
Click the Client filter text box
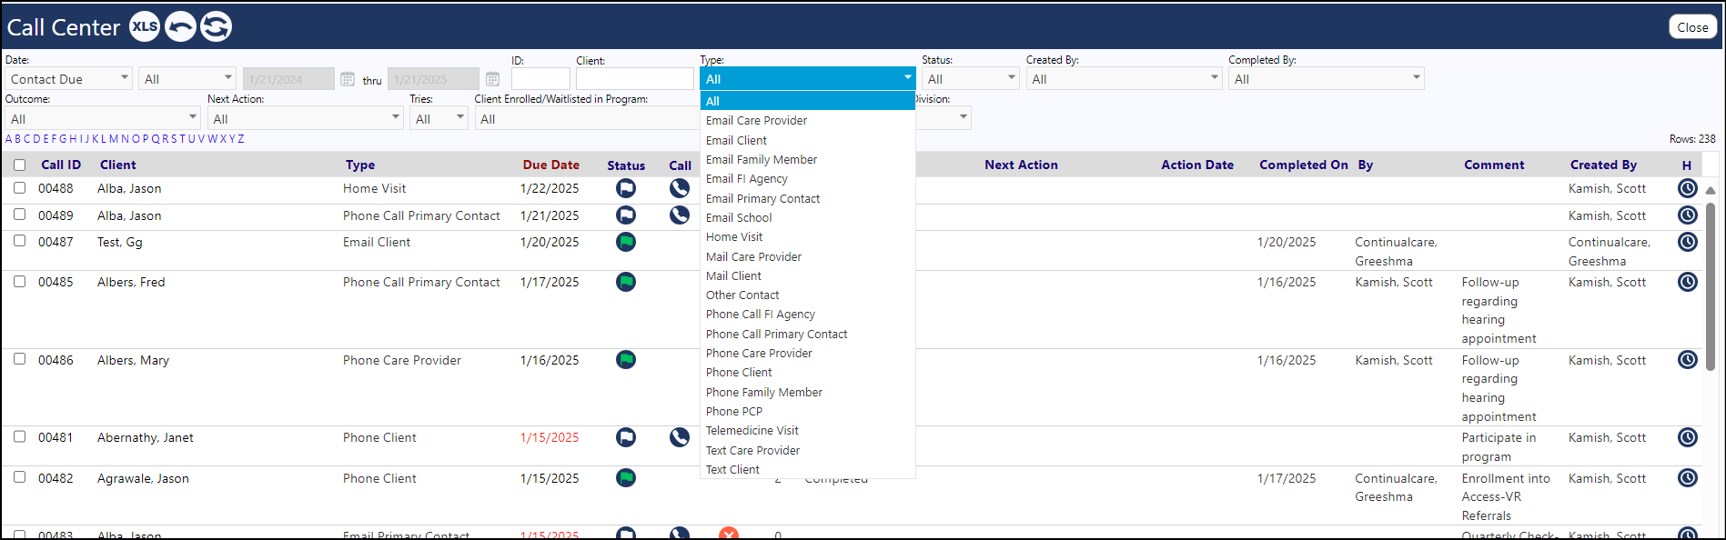point(635,79)
